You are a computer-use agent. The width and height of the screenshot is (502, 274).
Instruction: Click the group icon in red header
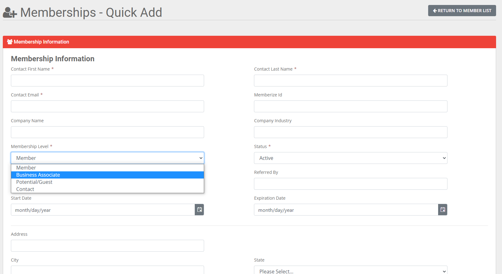coord(10,42)
